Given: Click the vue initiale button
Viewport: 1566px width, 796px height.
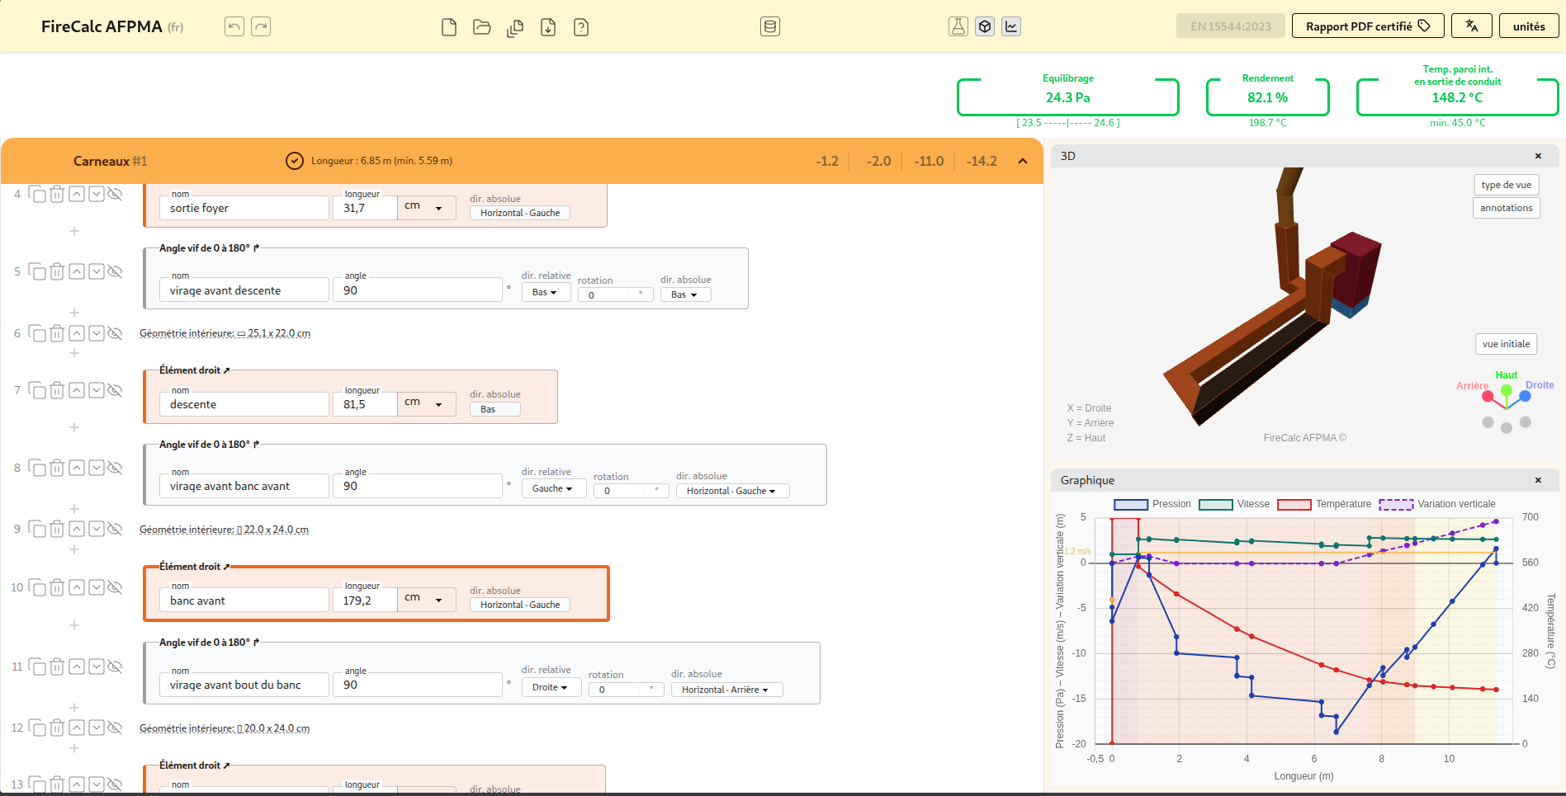Looking at the screenshot, I should 1506,344.
